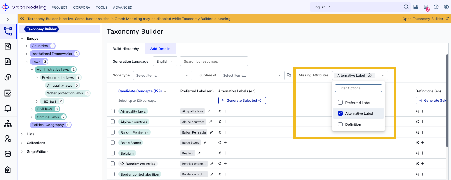This screenshot has width=451, height=180.
Task: Click Generate Selected (0) button
Action: (242, 100)
